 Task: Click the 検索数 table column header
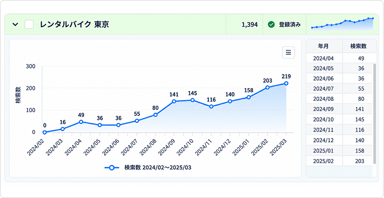[358, 46]
